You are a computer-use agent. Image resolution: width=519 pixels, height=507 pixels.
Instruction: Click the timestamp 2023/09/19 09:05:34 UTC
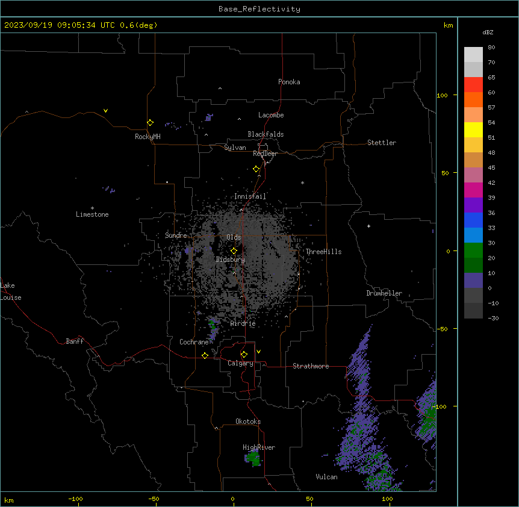click(60, 25)
